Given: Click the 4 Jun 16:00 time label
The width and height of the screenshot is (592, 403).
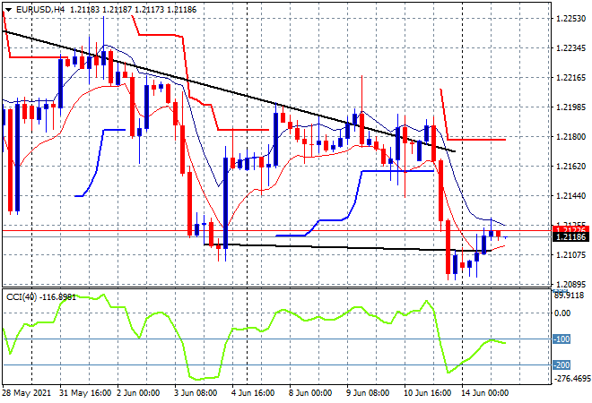Looking at the screenshot, I should coord(253,393).
